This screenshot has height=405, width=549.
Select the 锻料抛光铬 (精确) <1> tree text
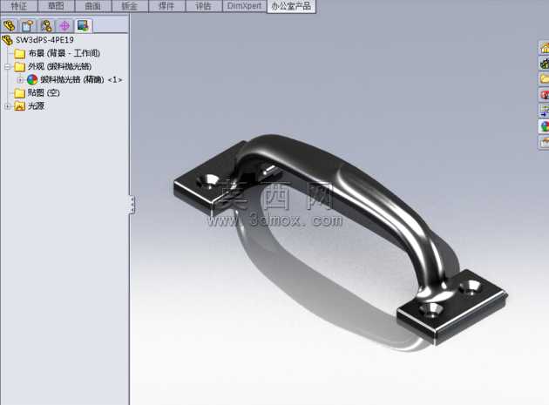pos(81,80)
